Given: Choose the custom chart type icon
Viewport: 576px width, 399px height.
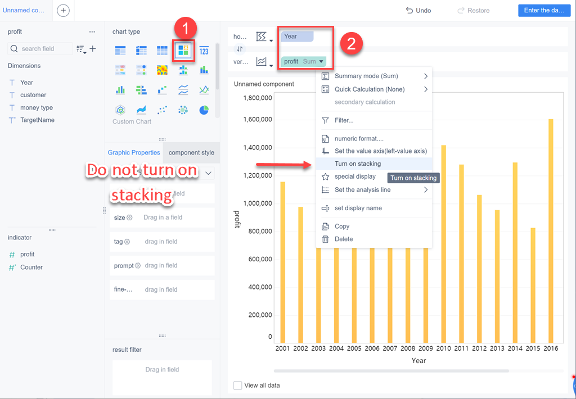Looking at the screenshot, I should click(x=183, y=50).
